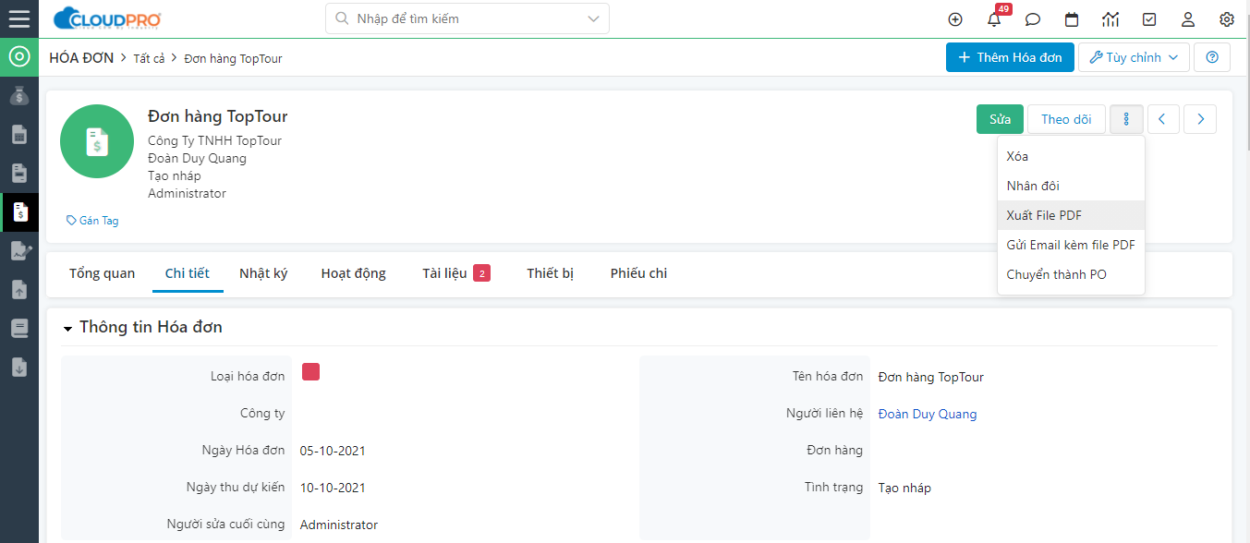
Task: Switch to the 'Phiếu chi' tab
Action: [639, 273]
